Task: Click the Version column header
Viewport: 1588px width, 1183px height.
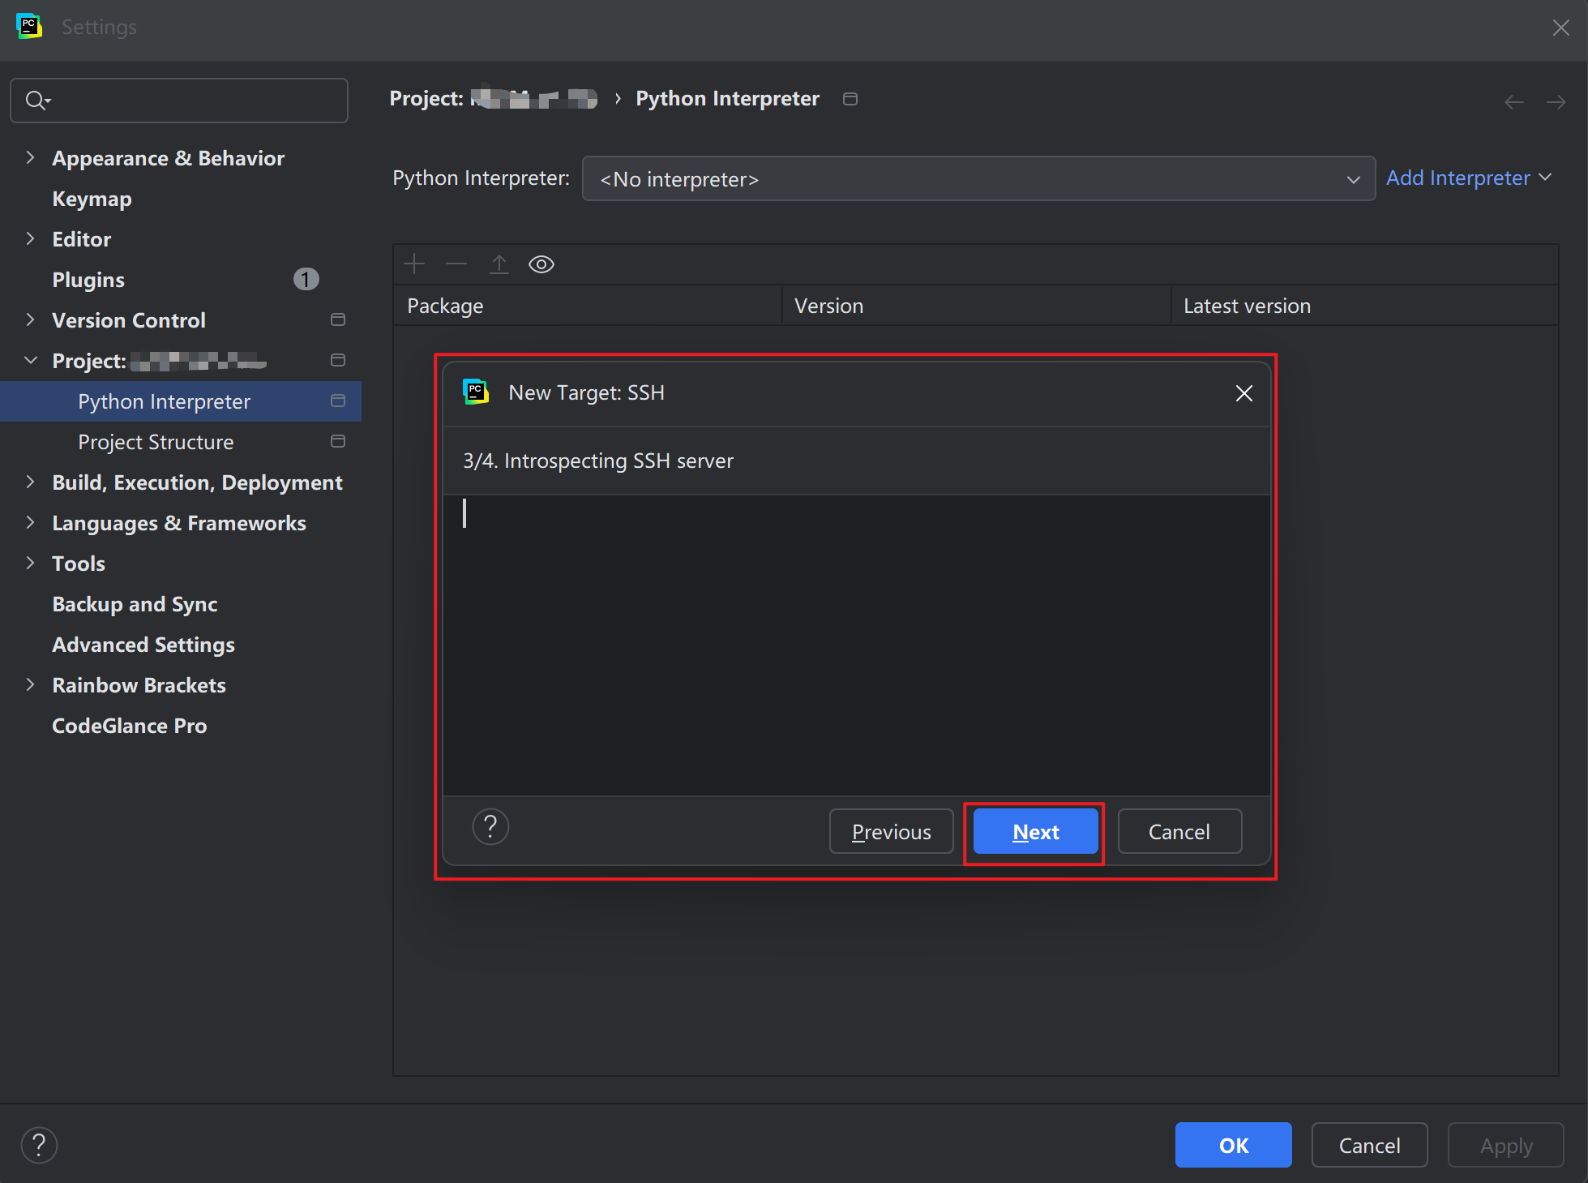Action: (976, 306)
